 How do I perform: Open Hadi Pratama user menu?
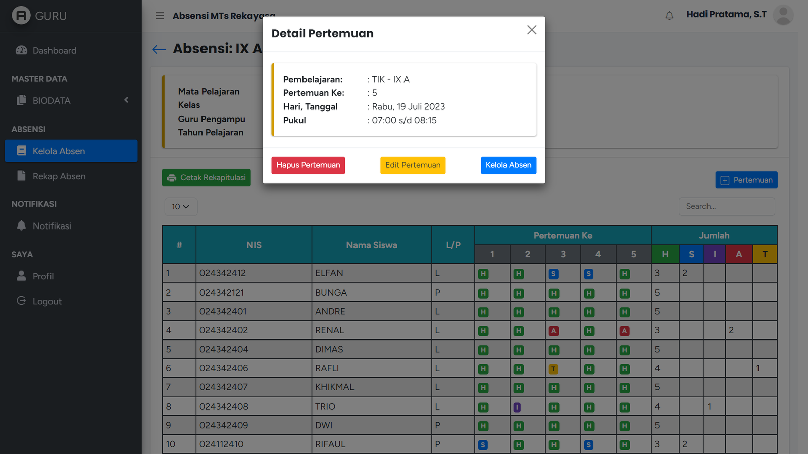(x=726, y=15)
